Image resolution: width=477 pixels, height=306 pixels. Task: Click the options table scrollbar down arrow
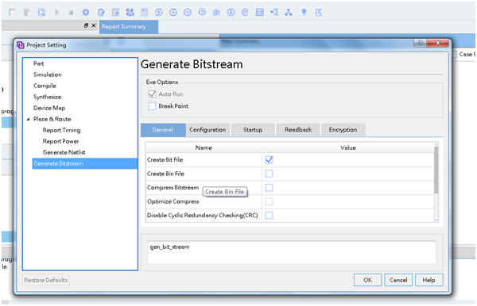tap(436, 220)
